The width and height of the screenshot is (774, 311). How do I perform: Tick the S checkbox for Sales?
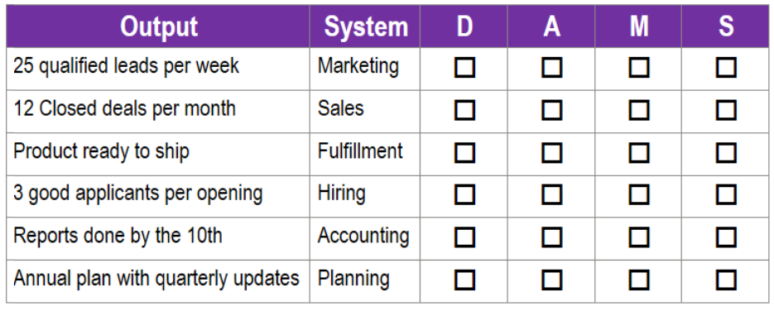726,110
